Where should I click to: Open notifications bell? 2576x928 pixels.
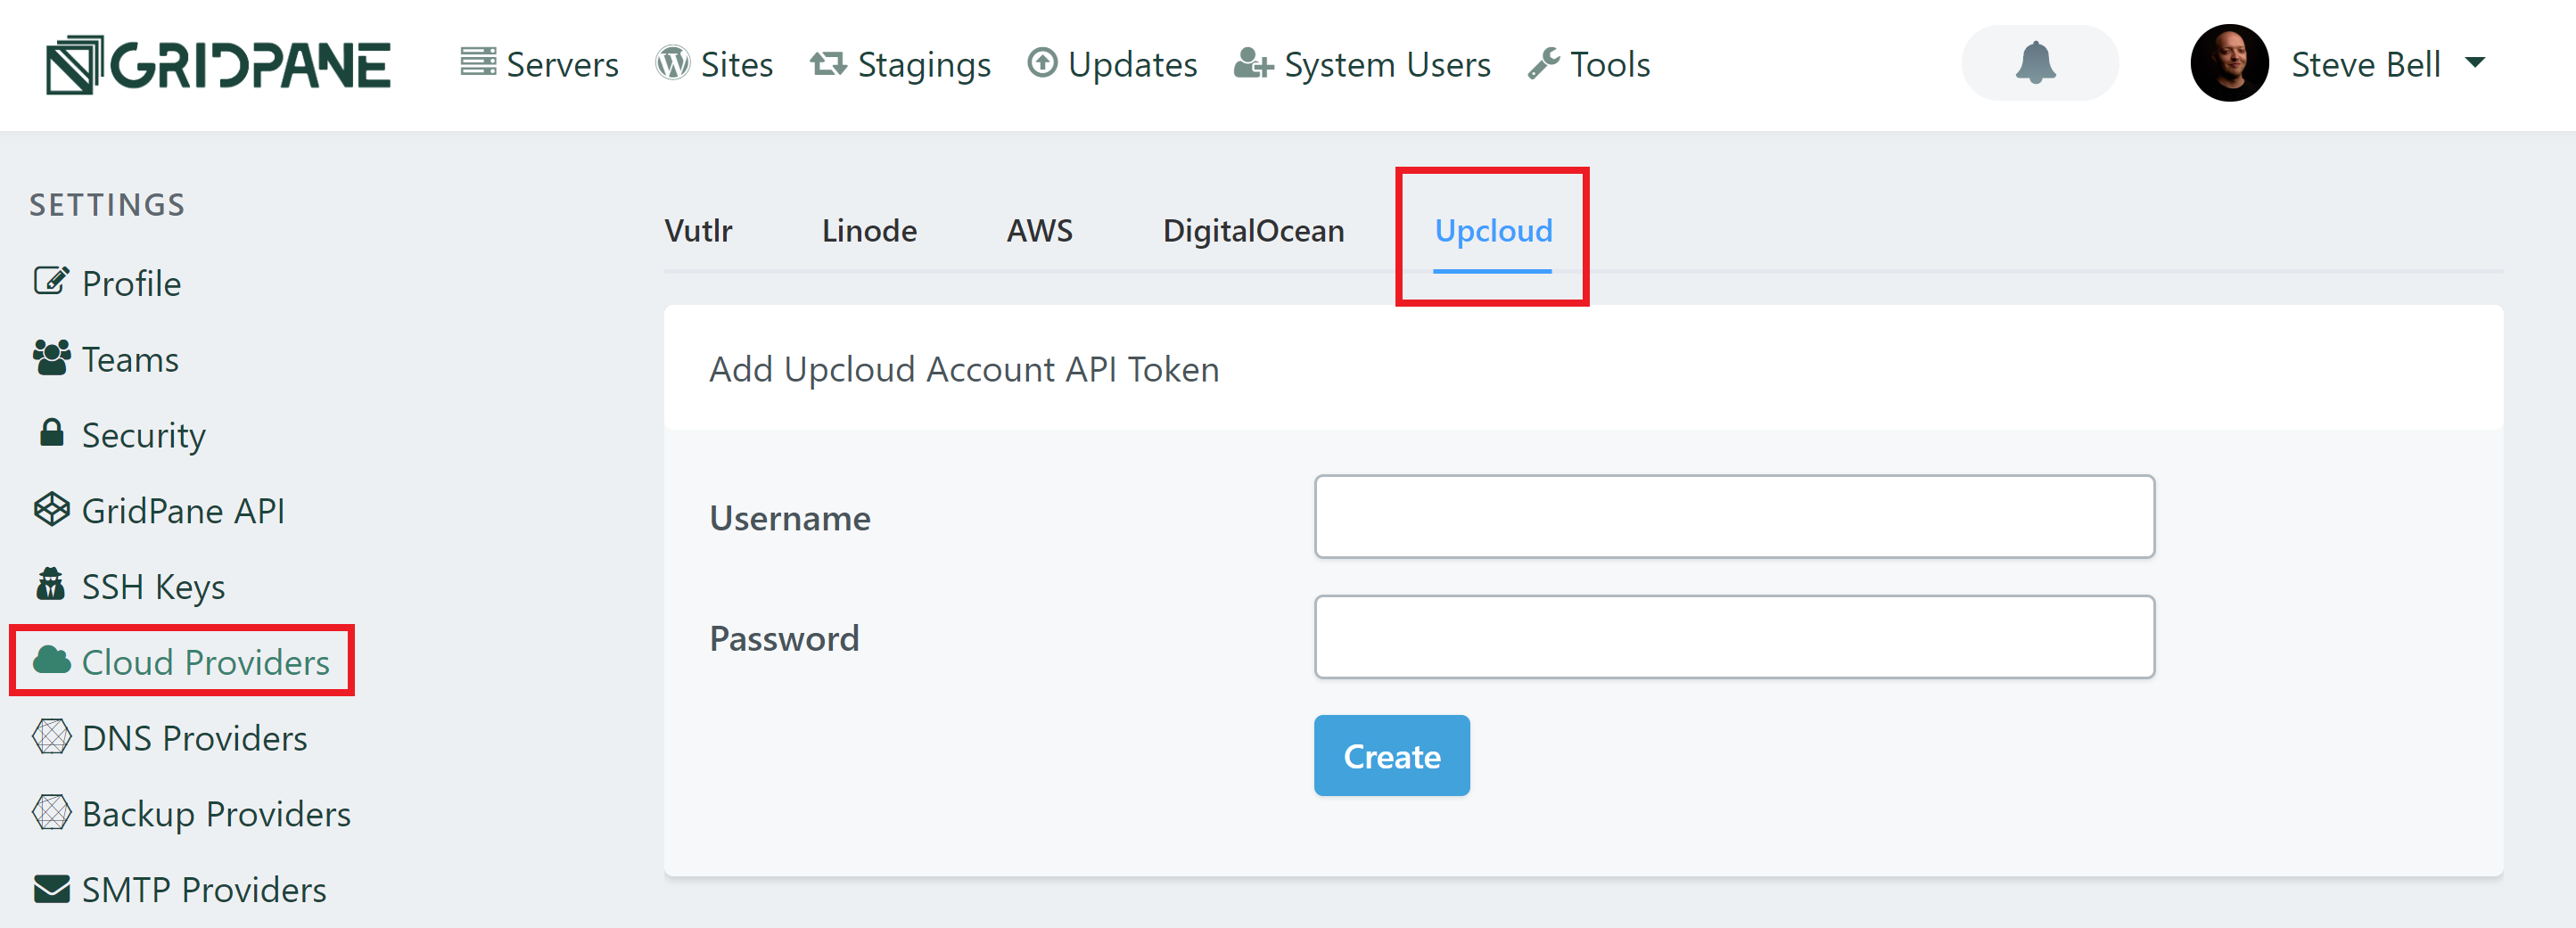2036,63
